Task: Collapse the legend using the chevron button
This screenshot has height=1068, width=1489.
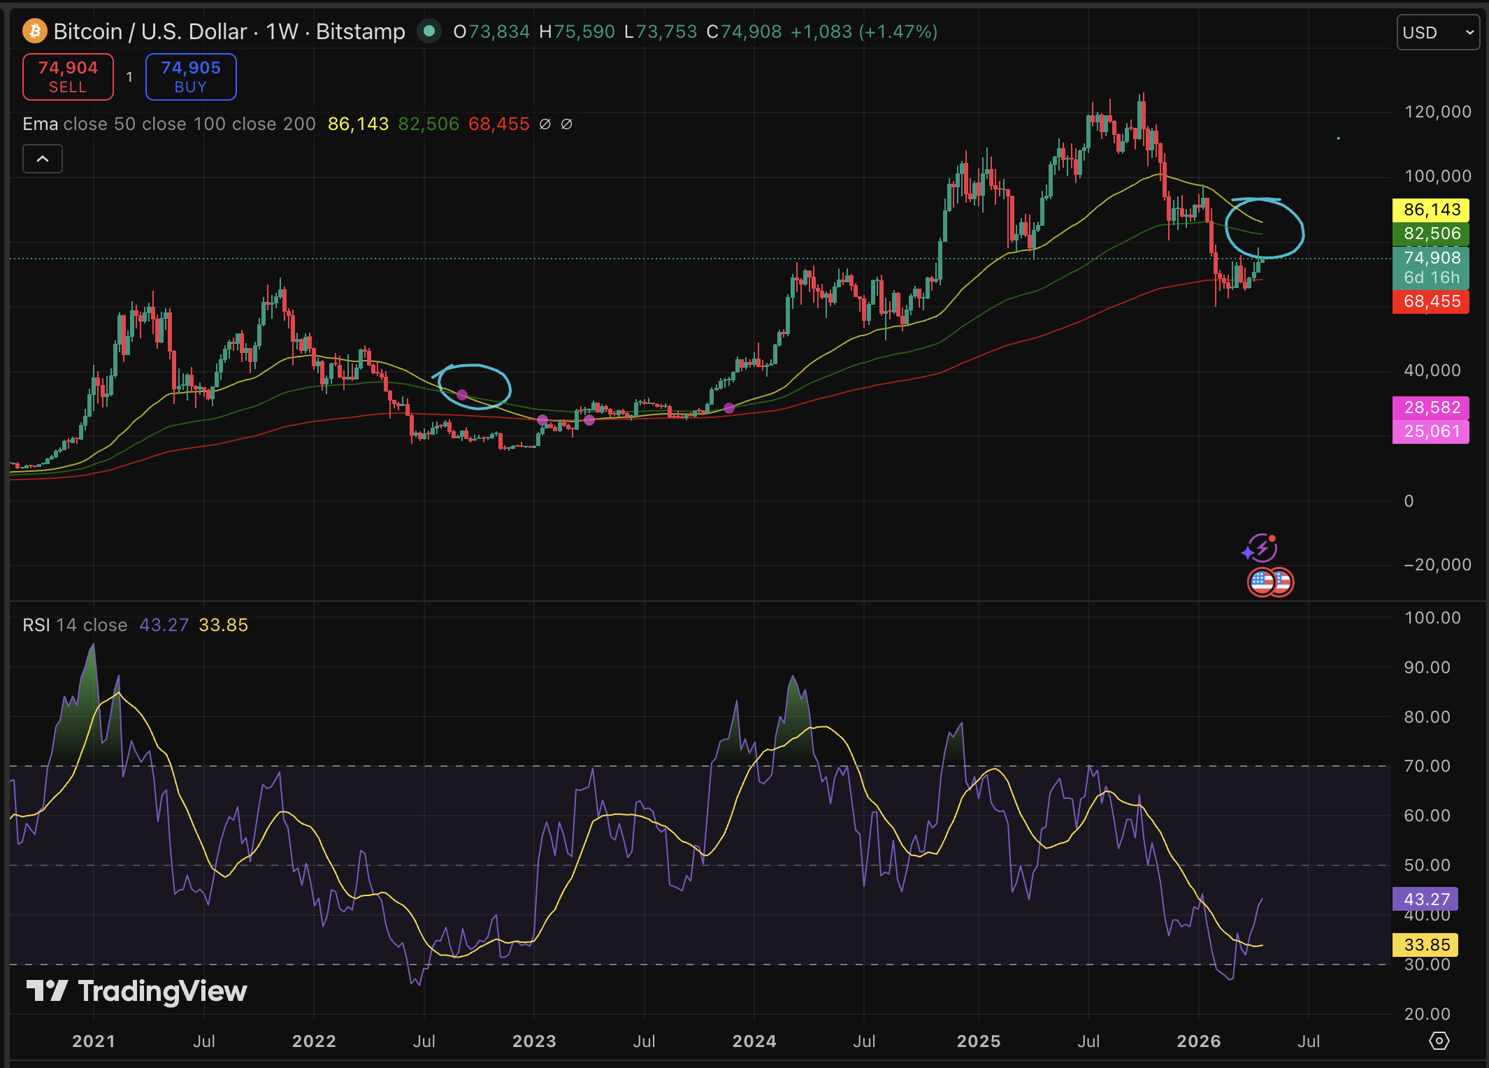Action: [42, 159]
